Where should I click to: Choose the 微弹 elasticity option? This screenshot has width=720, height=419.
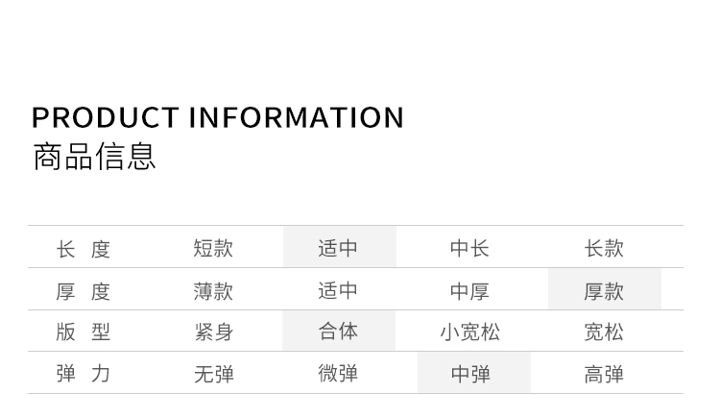[x=338, y=373]
